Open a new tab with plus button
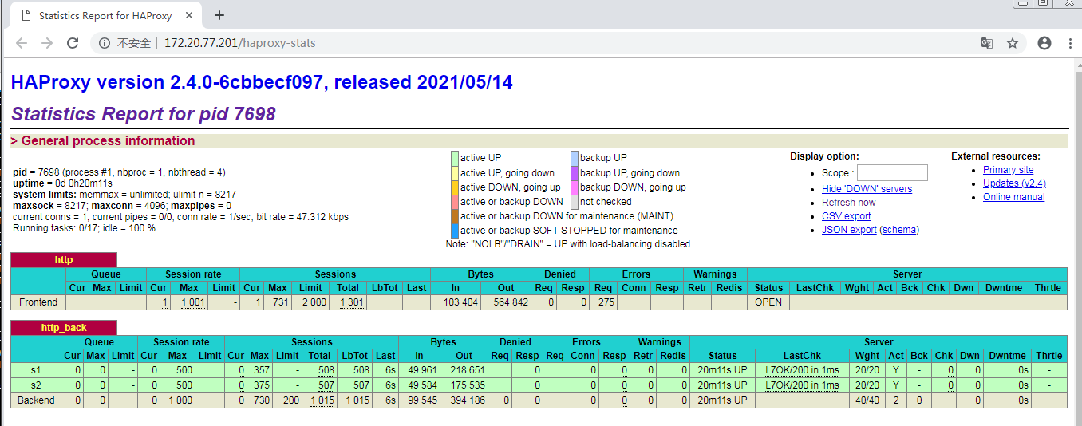 (x=219, y=15)
